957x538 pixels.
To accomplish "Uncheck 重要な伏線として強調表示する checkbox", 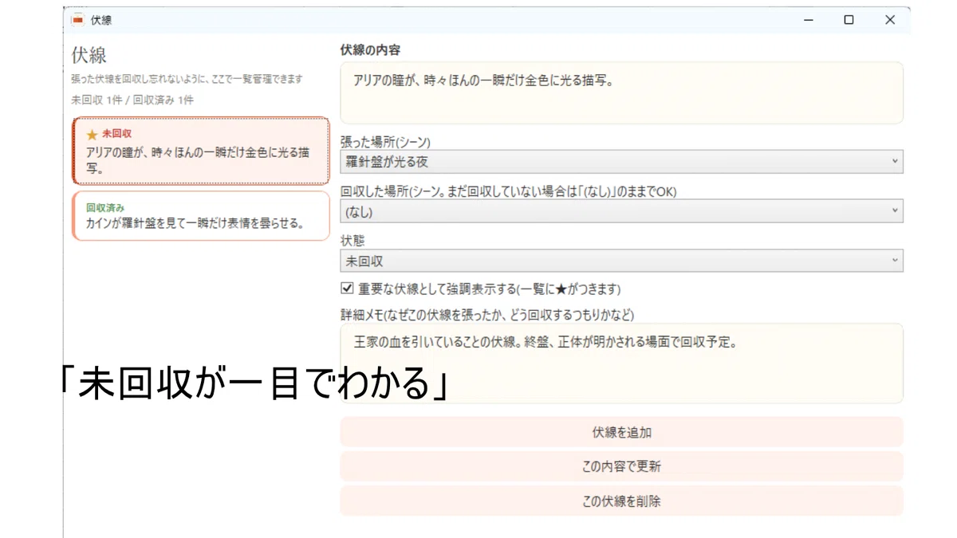I will coord(347,289).
